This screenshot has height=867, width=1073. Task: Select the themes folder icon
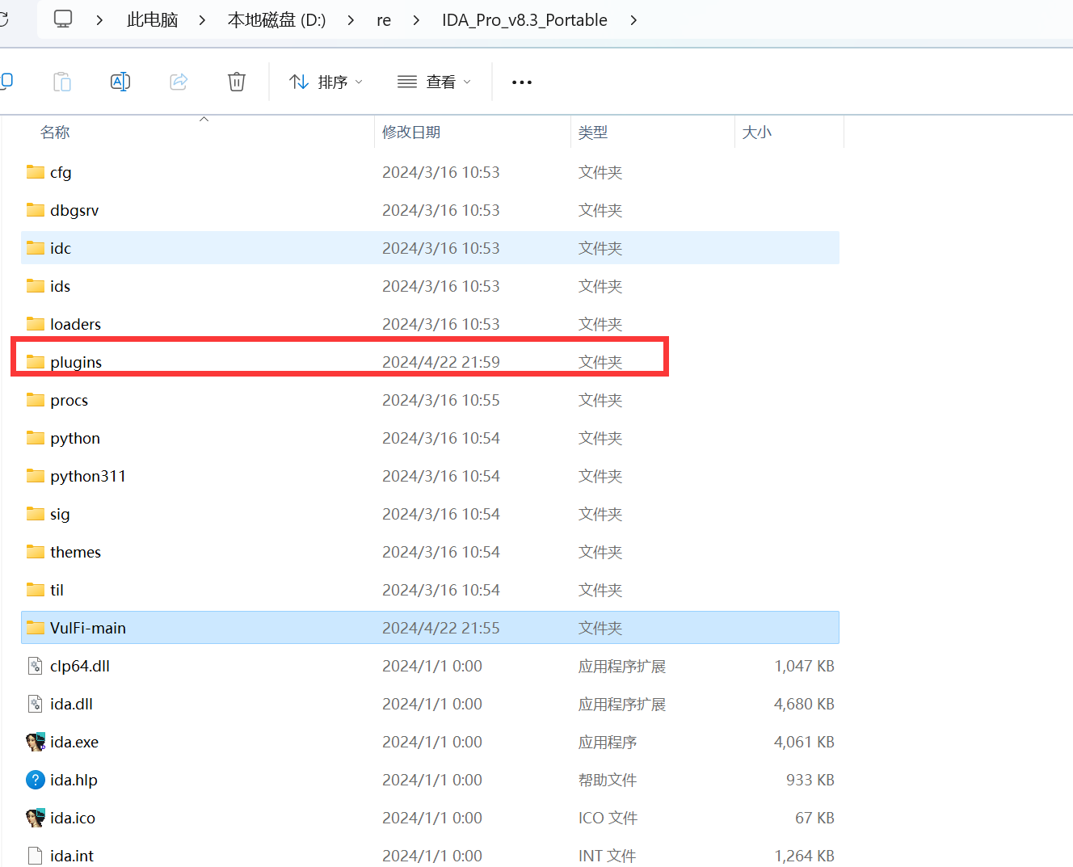36,552
